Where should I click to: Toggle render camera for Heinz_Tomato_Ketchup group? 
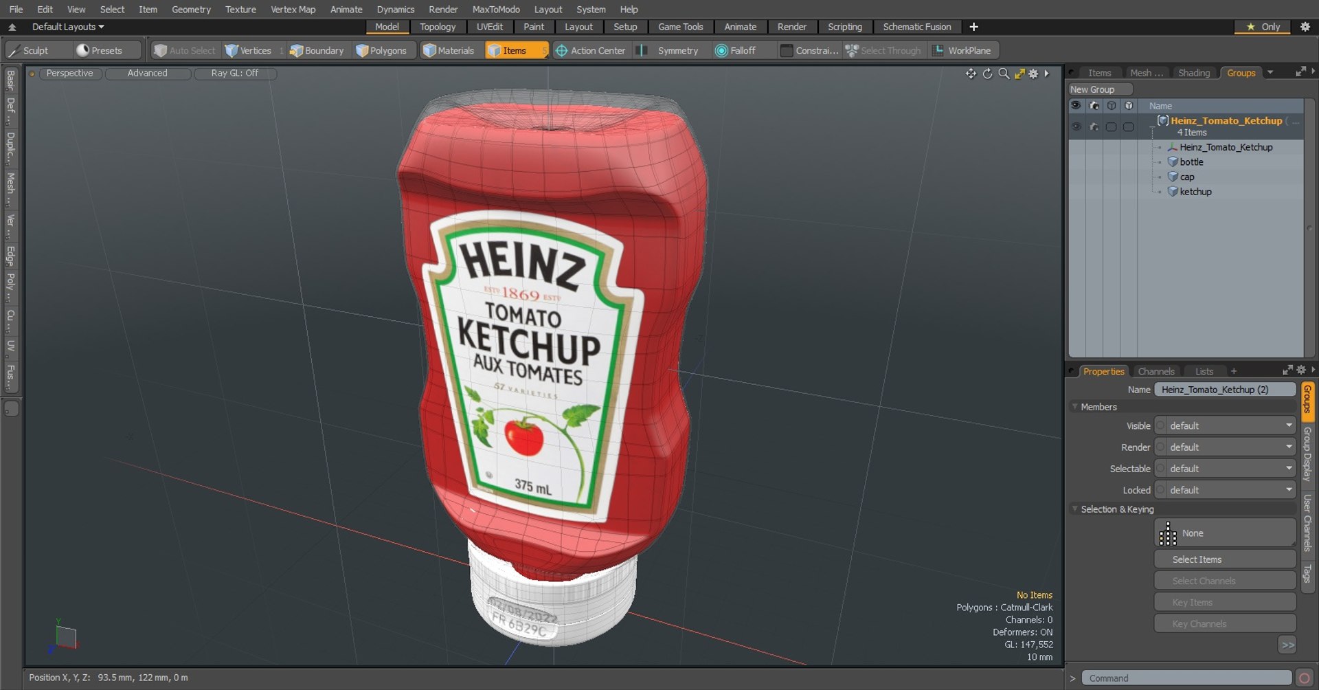[1094, 126]
